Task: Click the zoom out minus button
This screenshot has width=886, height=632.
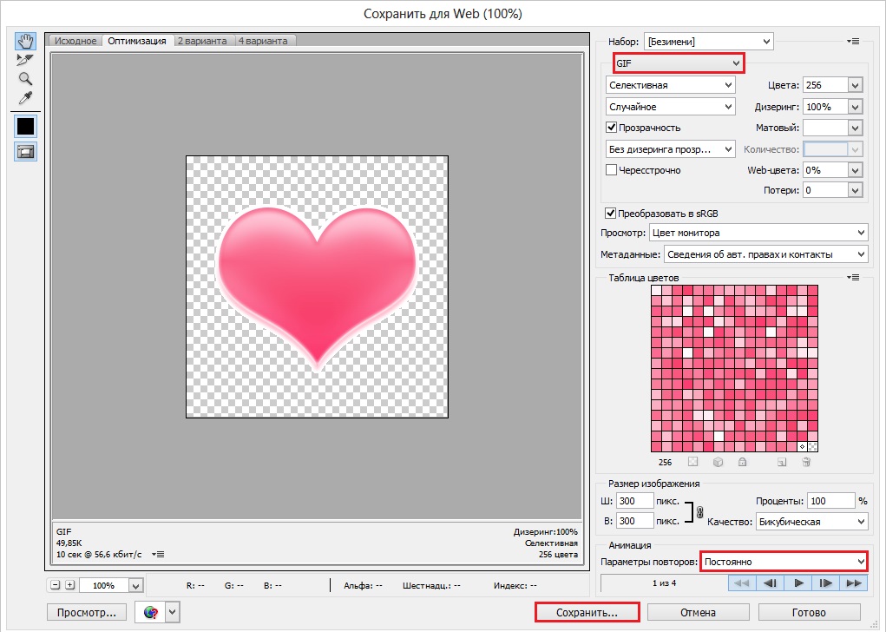Action: tap(55, 585)
